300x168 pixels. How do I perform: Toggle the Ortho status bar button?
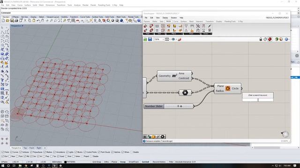[106, 162]
